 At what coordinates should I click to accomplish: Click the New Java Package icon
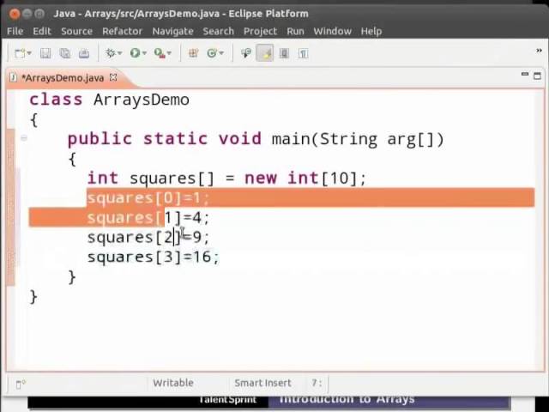click(193, 53)
